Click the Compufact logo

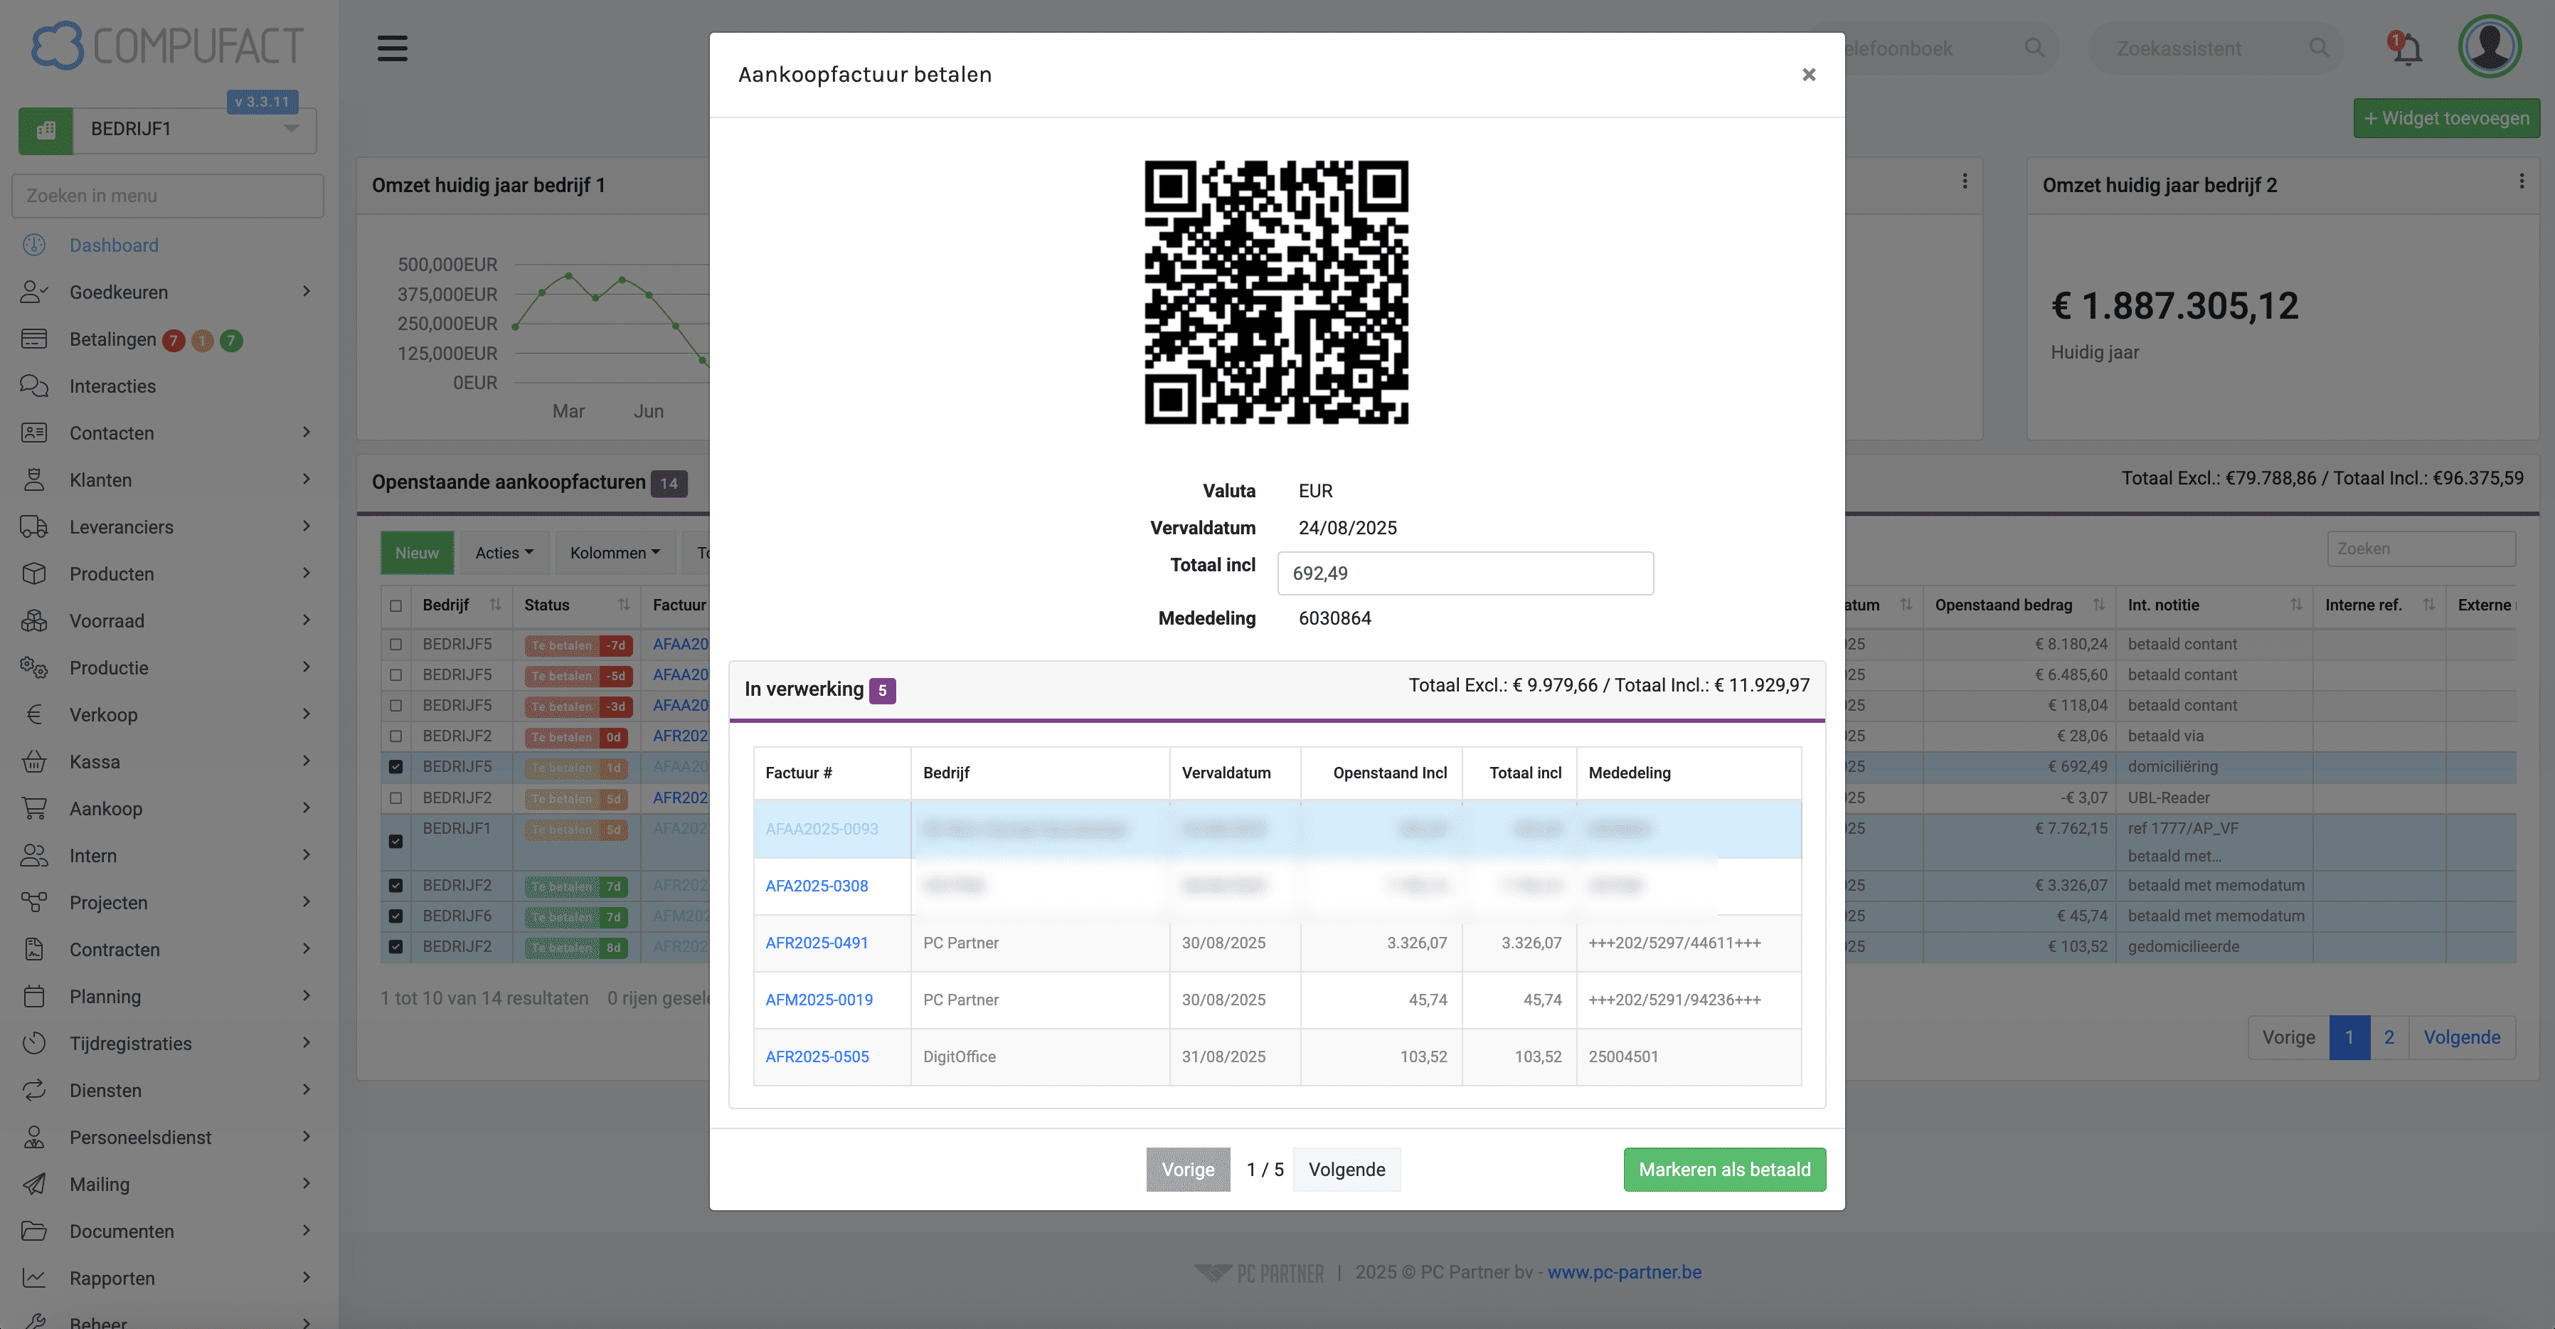tap(166, 46)
